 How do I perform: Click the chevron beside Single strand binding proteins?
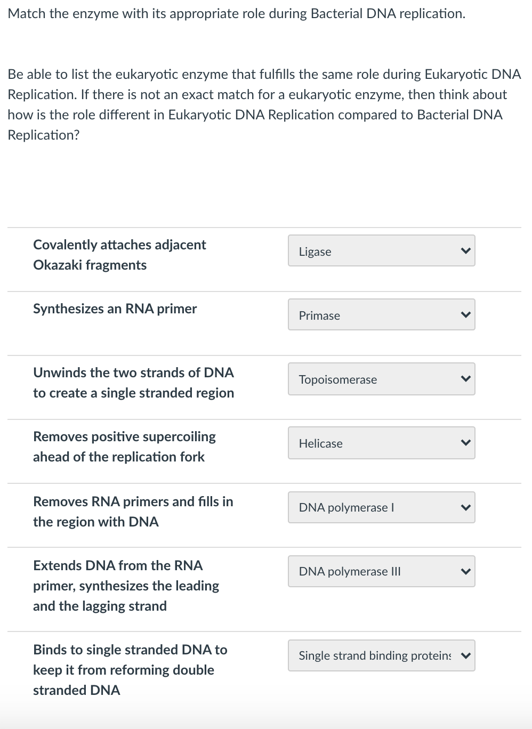point(466,655)
